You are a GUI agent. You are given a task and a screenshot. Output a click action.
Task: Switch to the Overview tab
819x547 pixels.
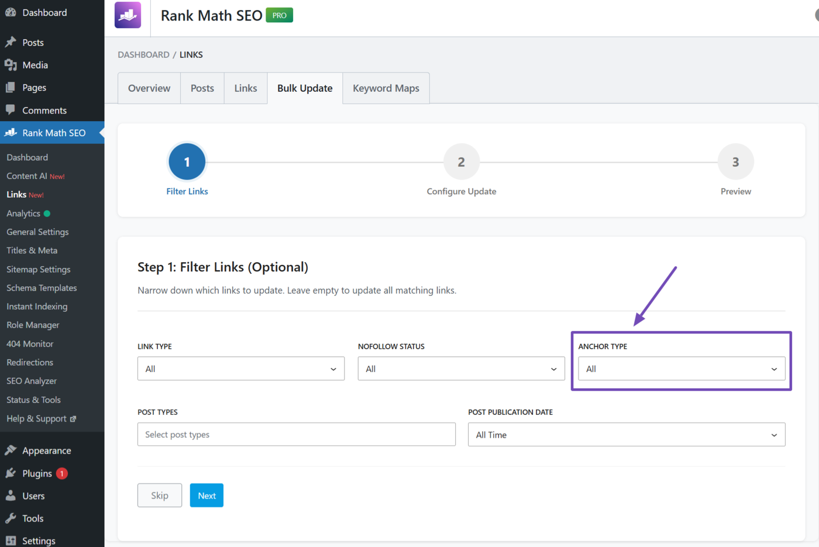149,88
